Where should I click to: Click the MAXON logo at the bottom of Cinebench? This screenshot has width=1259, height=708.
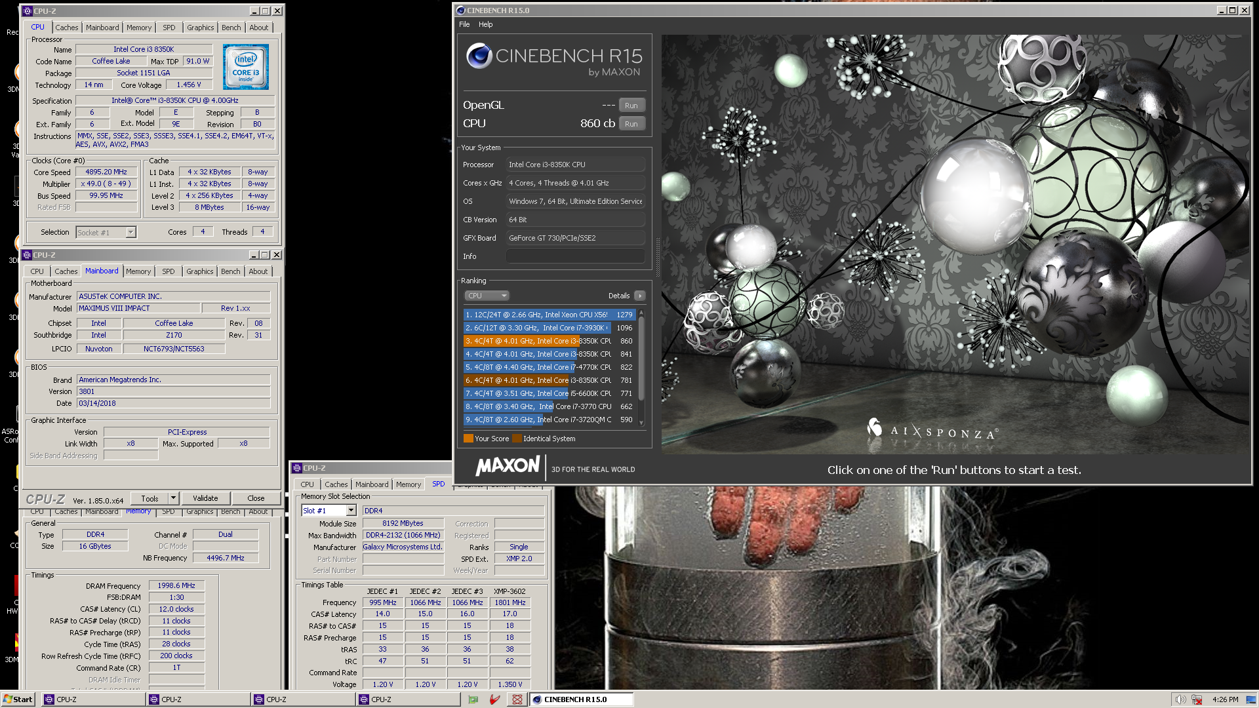pyautogui.click(x=508, y=467)
